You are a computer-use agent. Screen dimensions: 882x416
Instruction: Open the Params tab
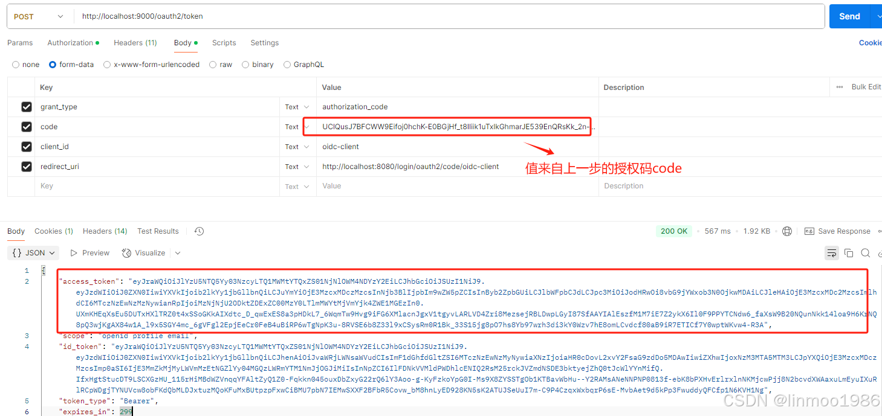click(x=20, y=43)
